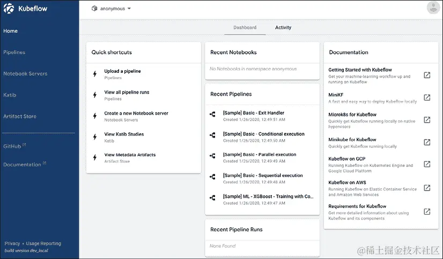The width and height of the screenshot is (443, 259).
Task: Click pipeline icon for Basic - Sequential execution
Action: (212, 177)
